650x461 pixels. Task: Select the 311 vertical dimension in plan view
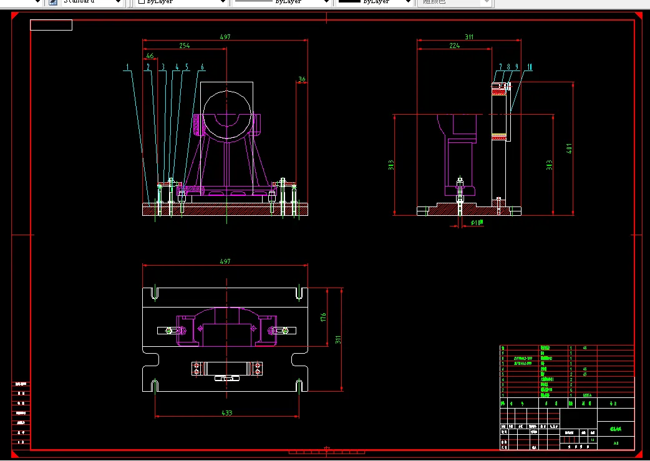click(338, 339)
